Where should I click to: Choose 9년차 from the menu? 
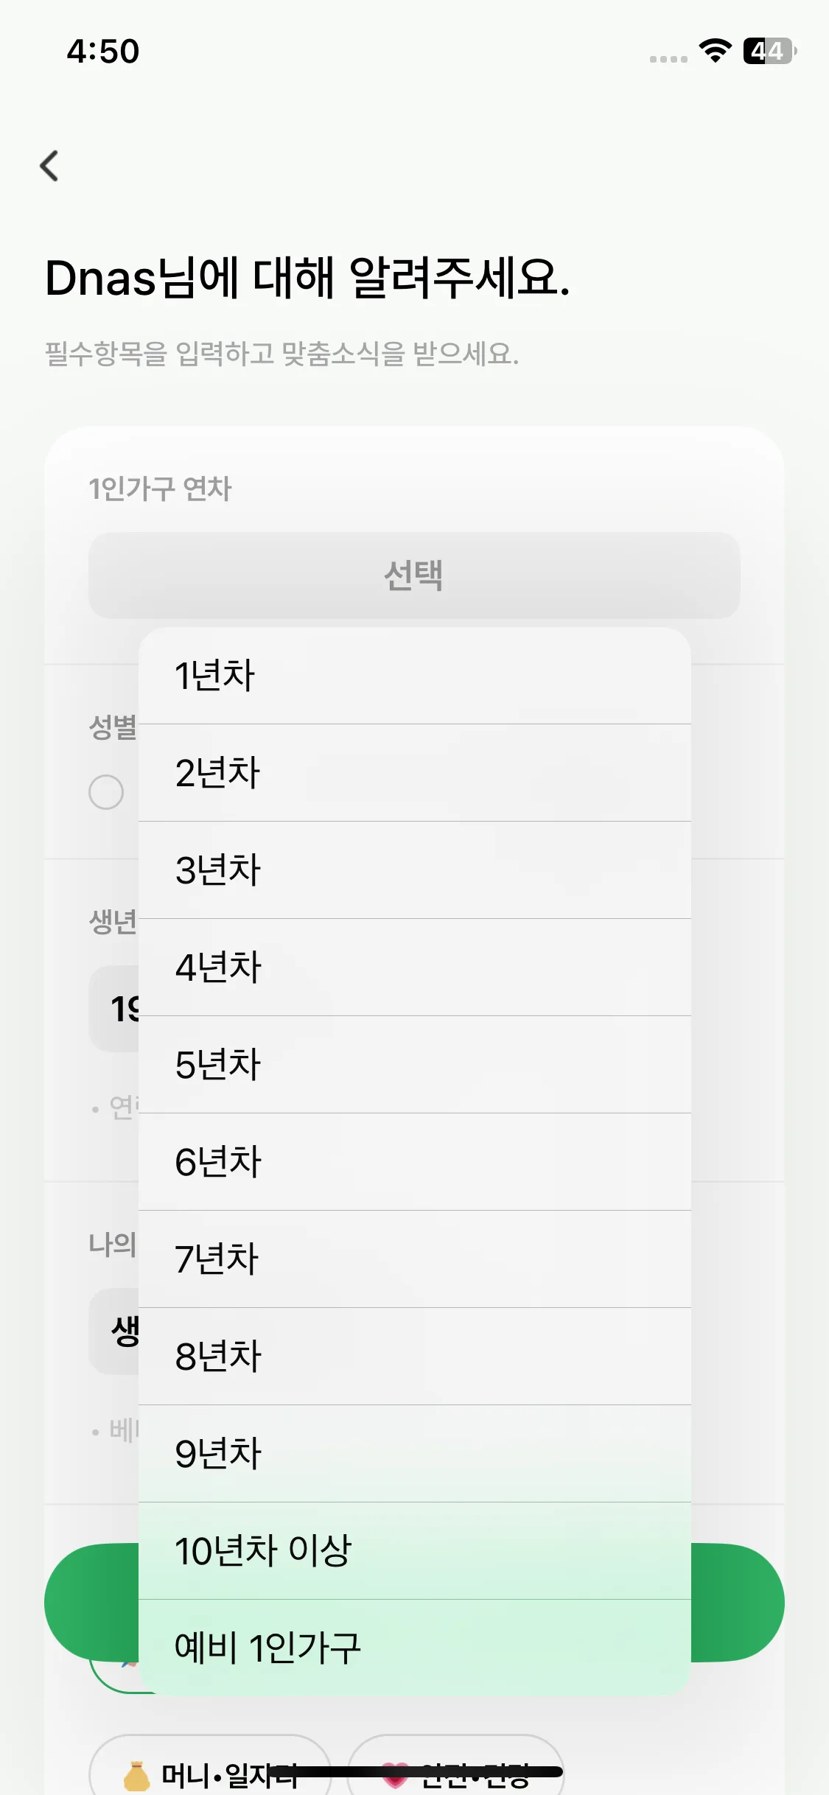coord(414,1454)
